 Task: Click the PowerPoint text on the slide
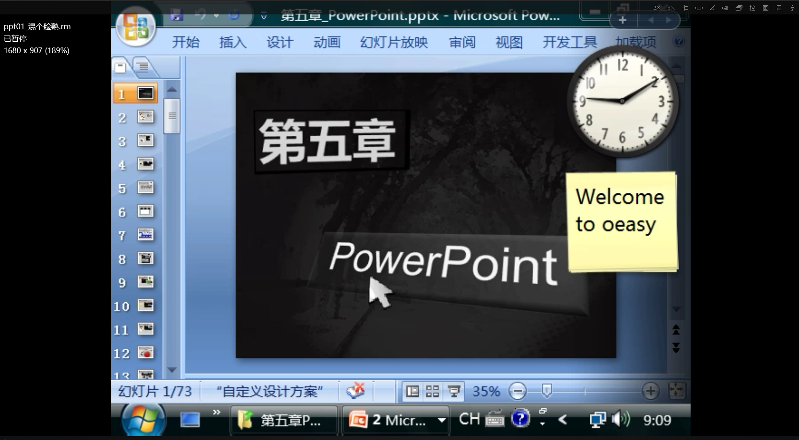pos(443,262)
